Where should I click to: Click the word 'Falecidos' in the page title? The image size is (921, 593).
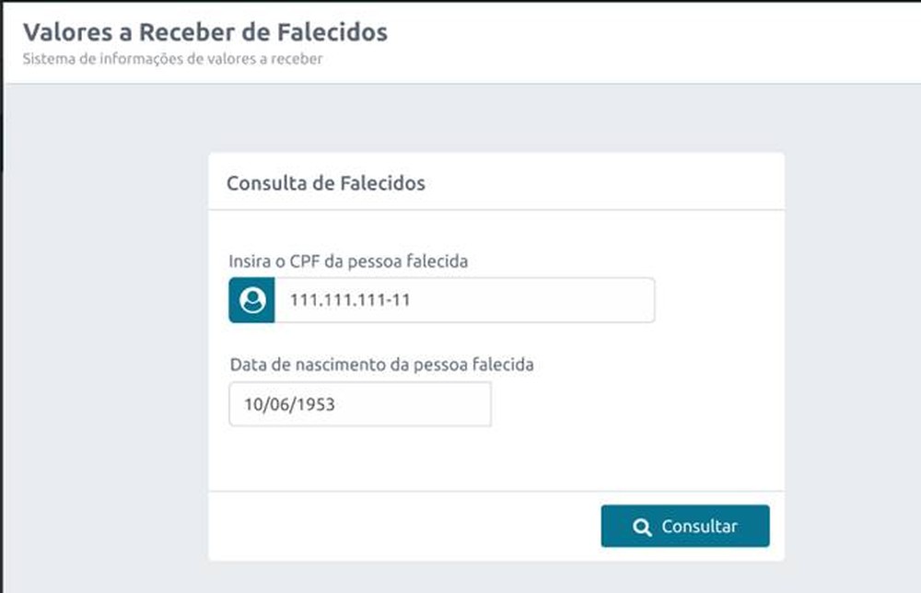(332, 32)
